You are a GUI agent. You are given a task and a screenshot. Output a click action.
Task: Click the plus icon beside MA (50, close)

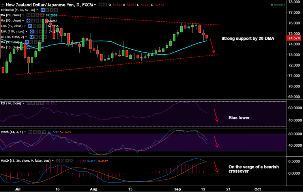click(x=37, y=21)
